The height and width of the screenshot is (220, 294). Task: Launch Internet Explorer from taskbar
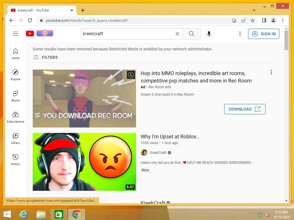[x=24, y=214]
